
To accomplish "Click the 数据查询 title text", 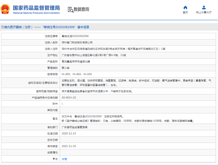I will [x=82, y=9].
